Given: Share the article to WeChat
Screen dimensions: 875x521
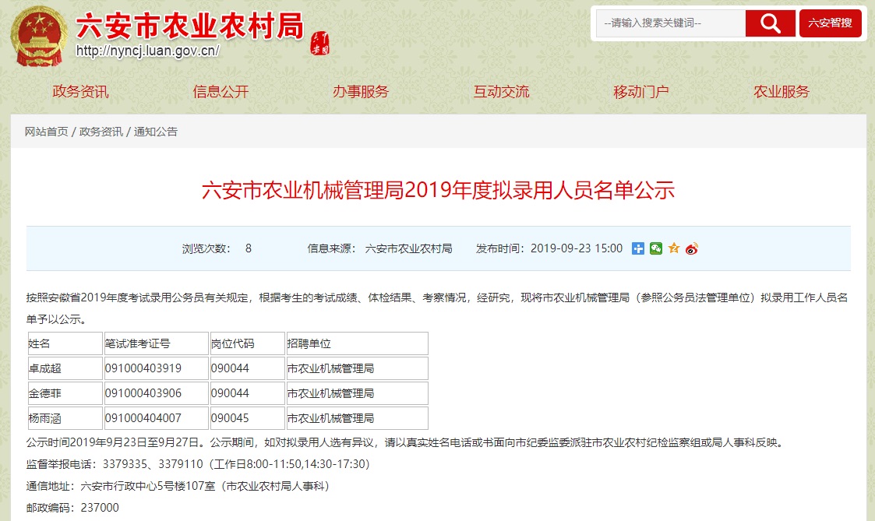Looking at the screenshot, I should (656, 248).
